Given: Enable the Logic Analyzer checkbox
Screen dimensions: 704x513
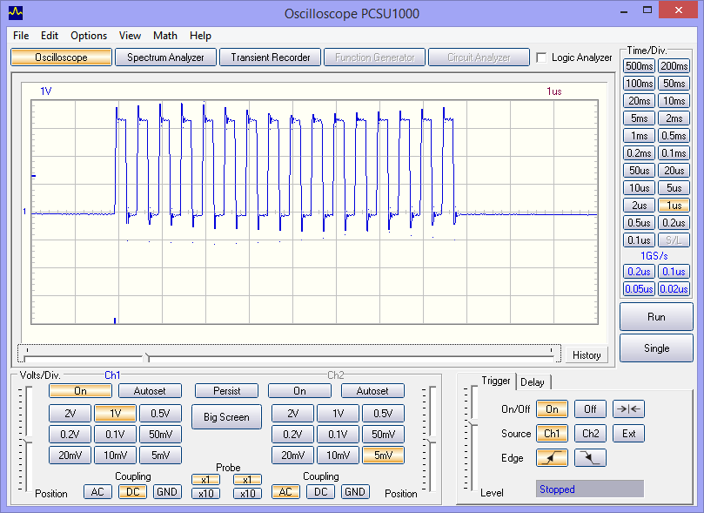Looking at the screenshot, I should click(x=541, y=57).
